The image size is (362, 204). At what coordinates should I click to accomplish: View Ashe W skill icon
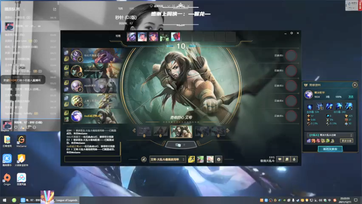(x=329, y=107)
